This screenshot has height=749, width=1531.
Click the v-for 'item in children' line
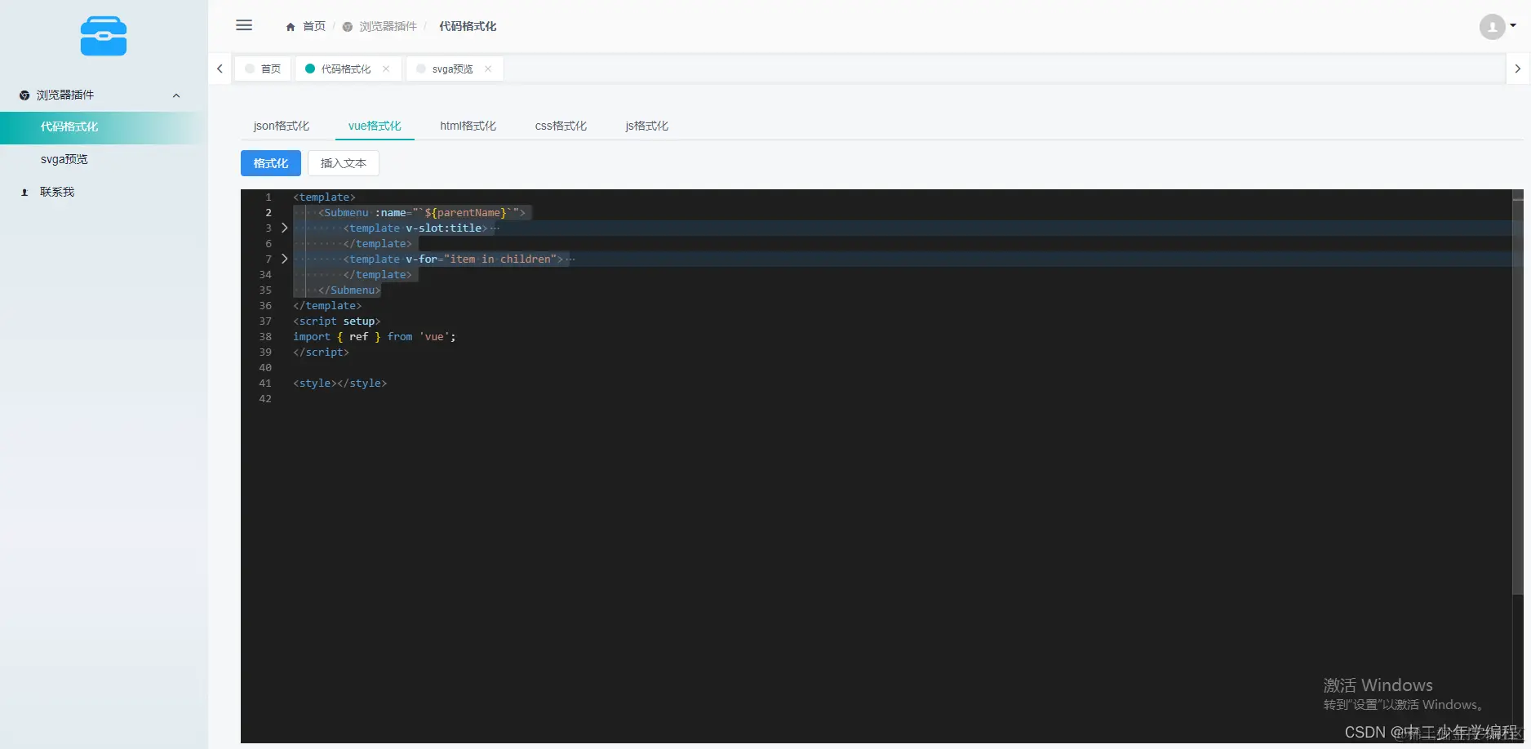click(454, 259)
